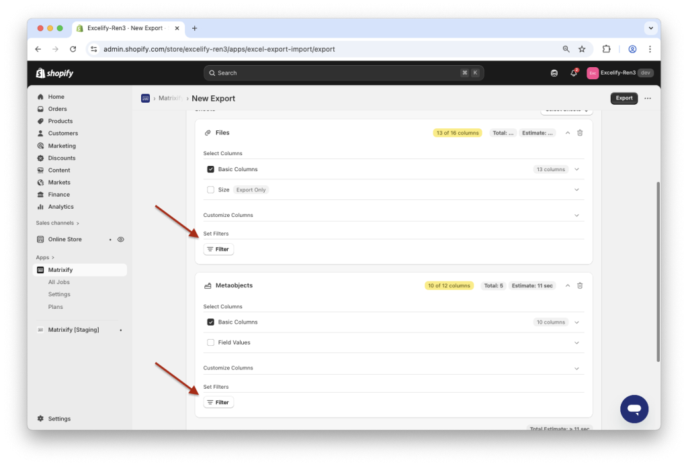Click the delete icon for the Metaobjects section
This screenshot has height=466, width=688.
coord(579,285)
